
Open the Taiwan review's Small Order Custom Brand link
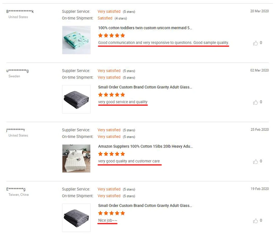click(145, 206)
